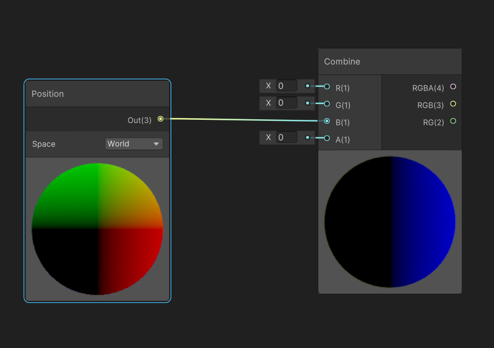Click the Position node Out(3) output port

point(161,119)
